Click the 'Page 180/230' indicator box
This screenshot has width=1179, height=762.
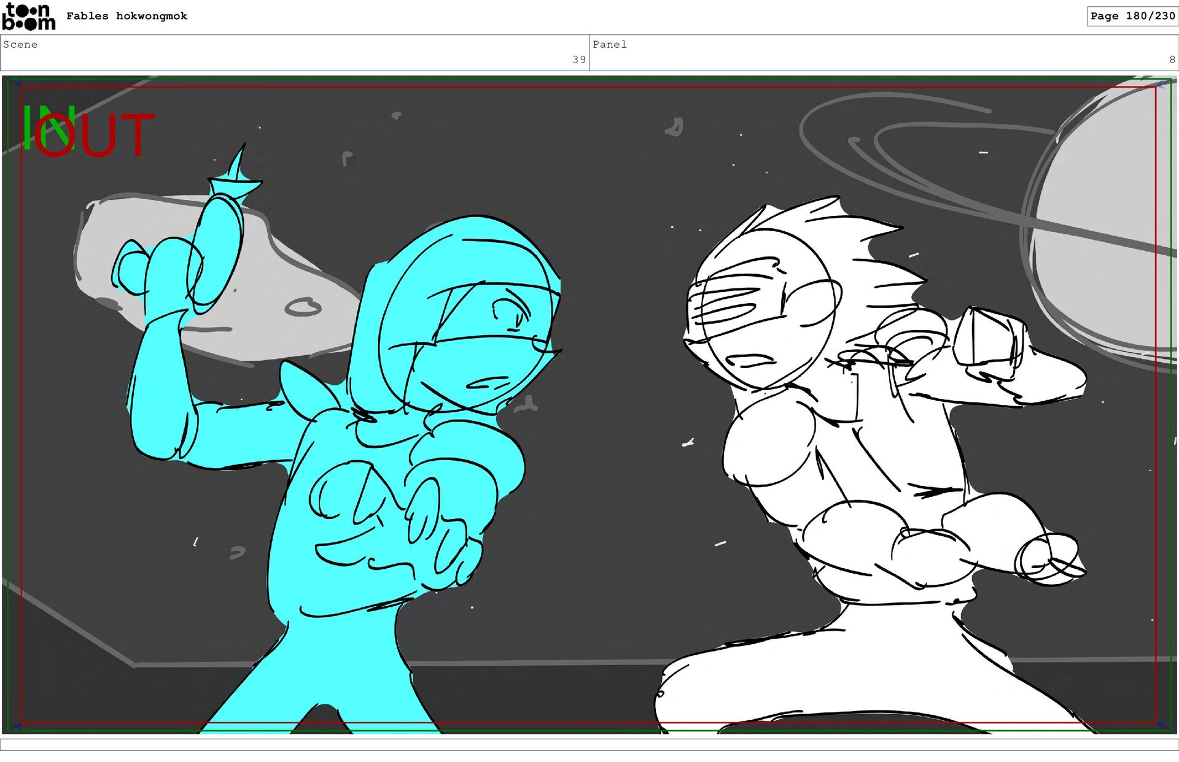pyautogui.click(x=1132, y=16)
